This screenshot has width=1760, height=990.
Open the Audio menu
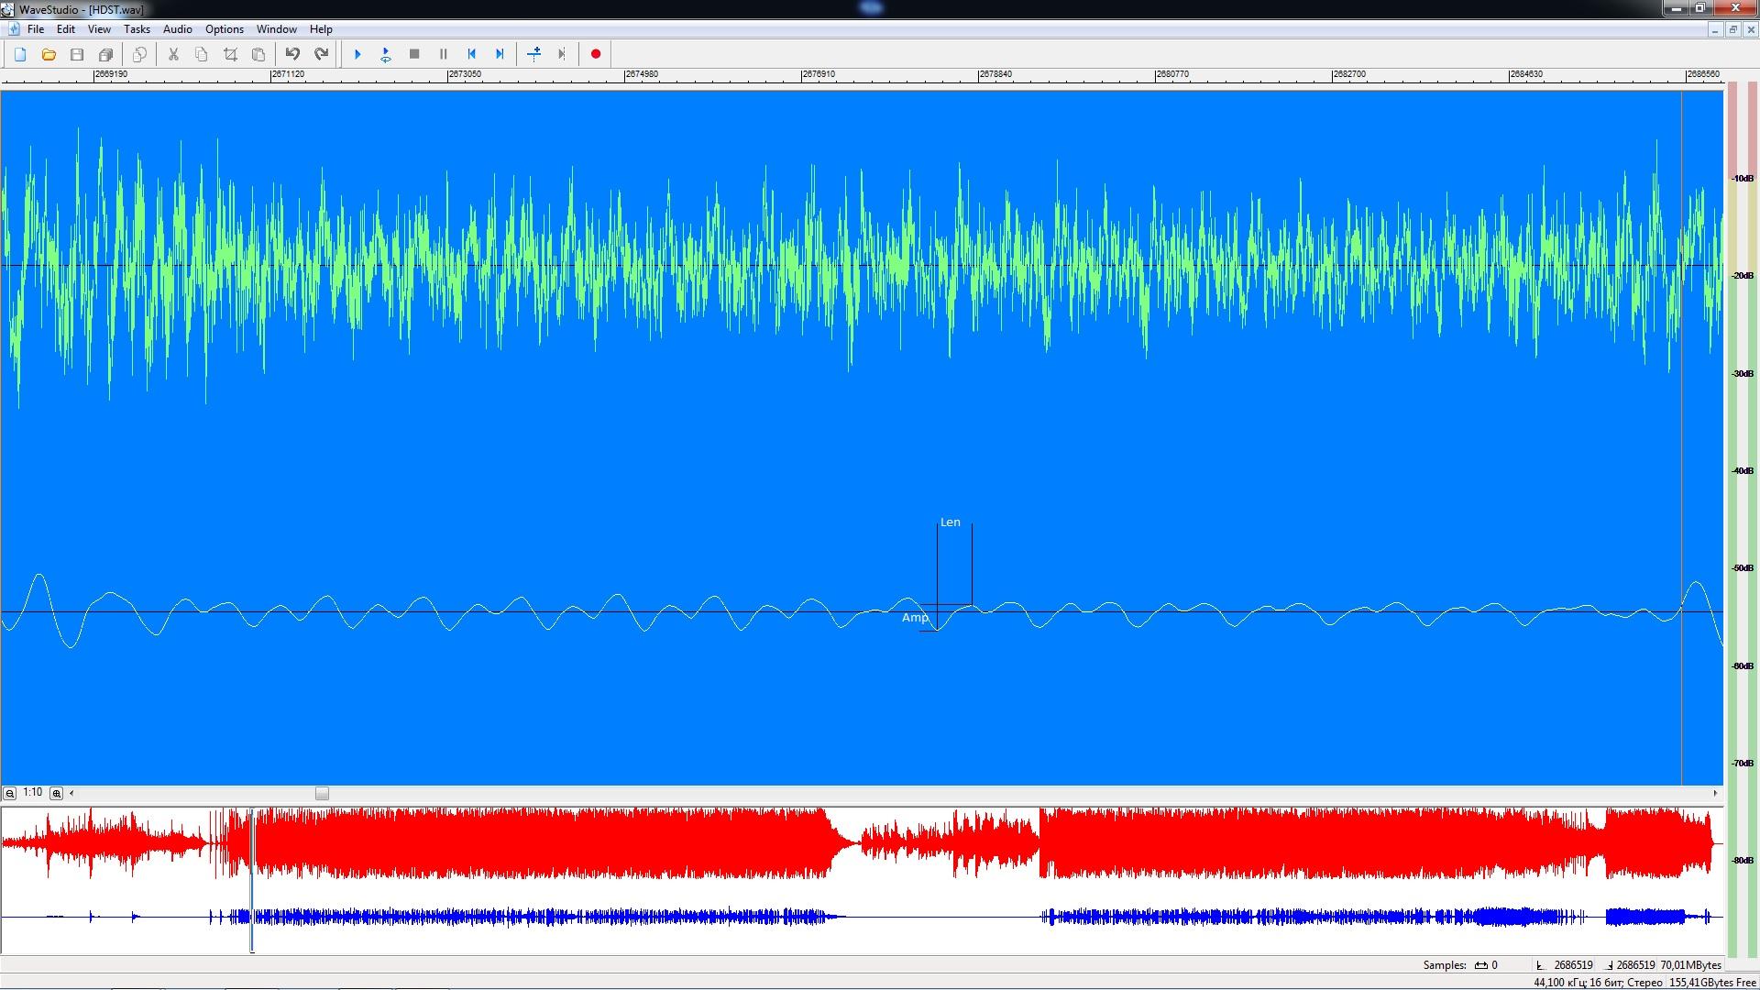(178, 29)
